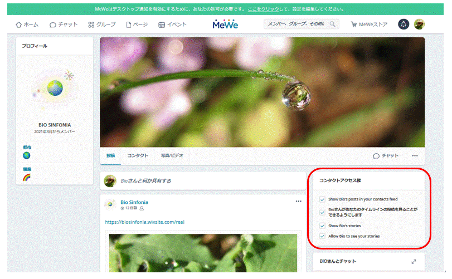Open the Chat nav item
The height and width of the screenshot is (279, 452).
pos(64,25)
